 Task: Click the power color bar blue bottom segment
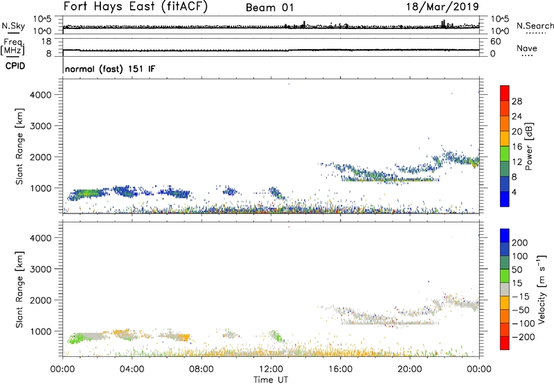coord(505,199)
